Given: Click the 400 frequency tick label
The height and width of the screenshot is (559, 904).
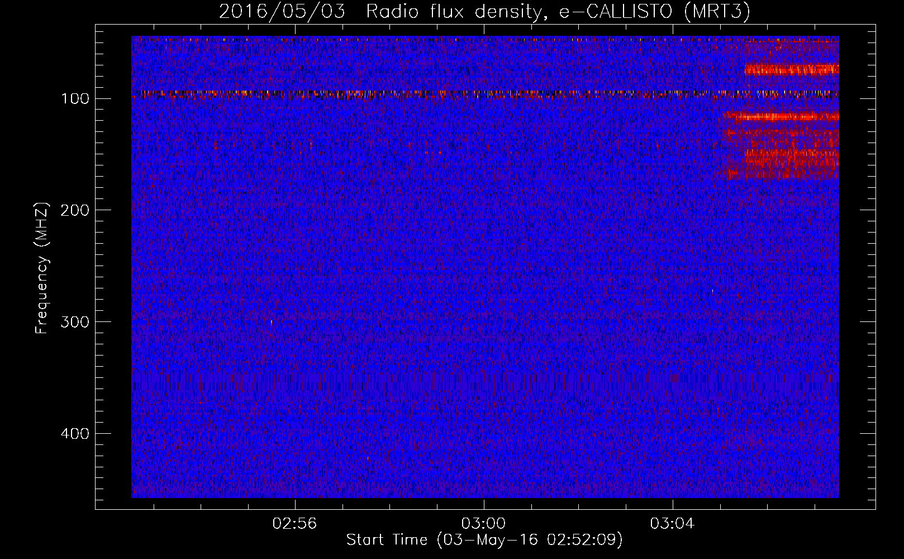Looking at the screenshot, I should point(75,434).
